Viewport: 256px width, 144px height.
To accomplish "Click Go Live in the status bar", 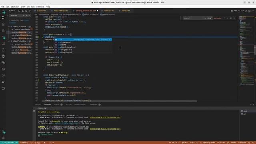I will [x=221, y=142].
